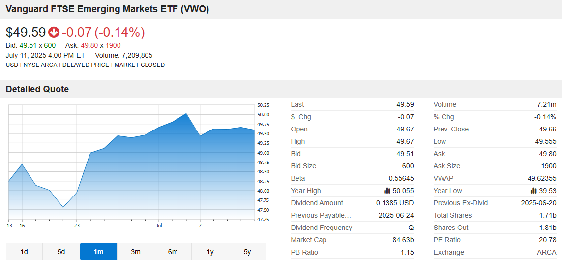
Task: Select the 5d chart range tab
Action: tap(61, 251)
